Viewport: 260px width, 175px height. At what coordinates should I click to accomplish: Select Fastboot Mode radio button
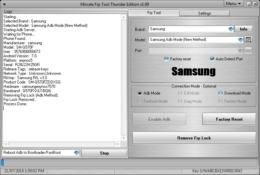pos(140,101)
